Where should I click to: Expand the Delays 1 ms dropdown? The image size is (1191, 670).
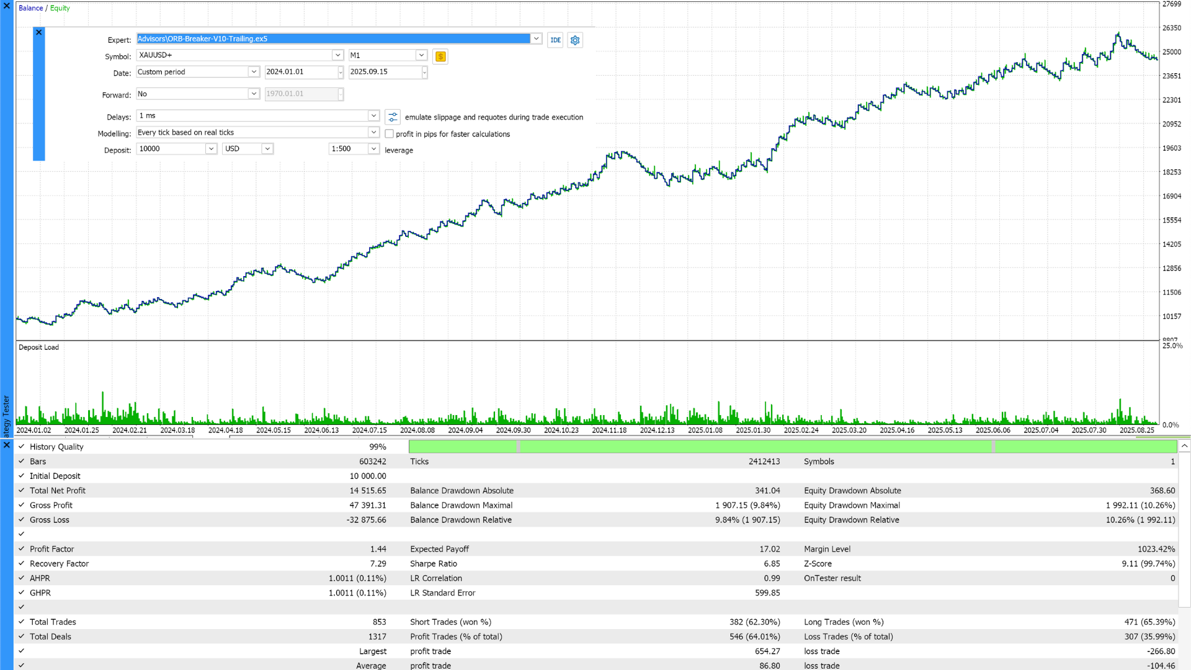click(373, 115)
